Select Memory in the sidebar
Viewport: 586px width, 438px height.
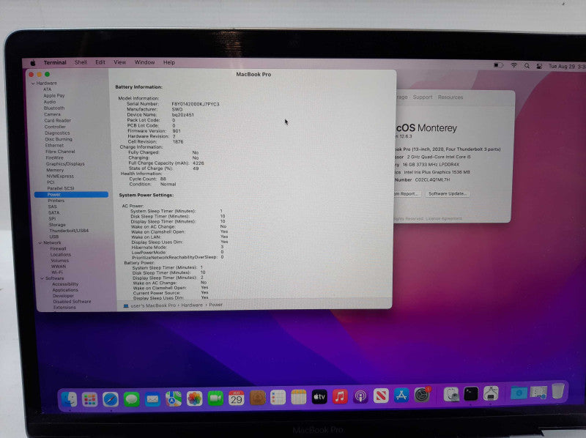(54, 170)
